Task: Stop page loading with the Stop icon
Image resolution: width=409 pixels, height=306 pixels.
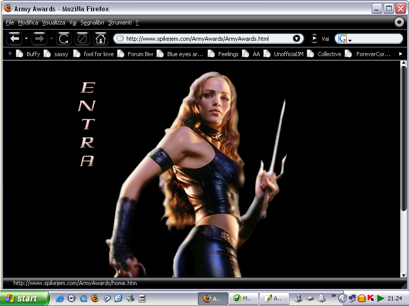Action: click(x=82, y=39)
